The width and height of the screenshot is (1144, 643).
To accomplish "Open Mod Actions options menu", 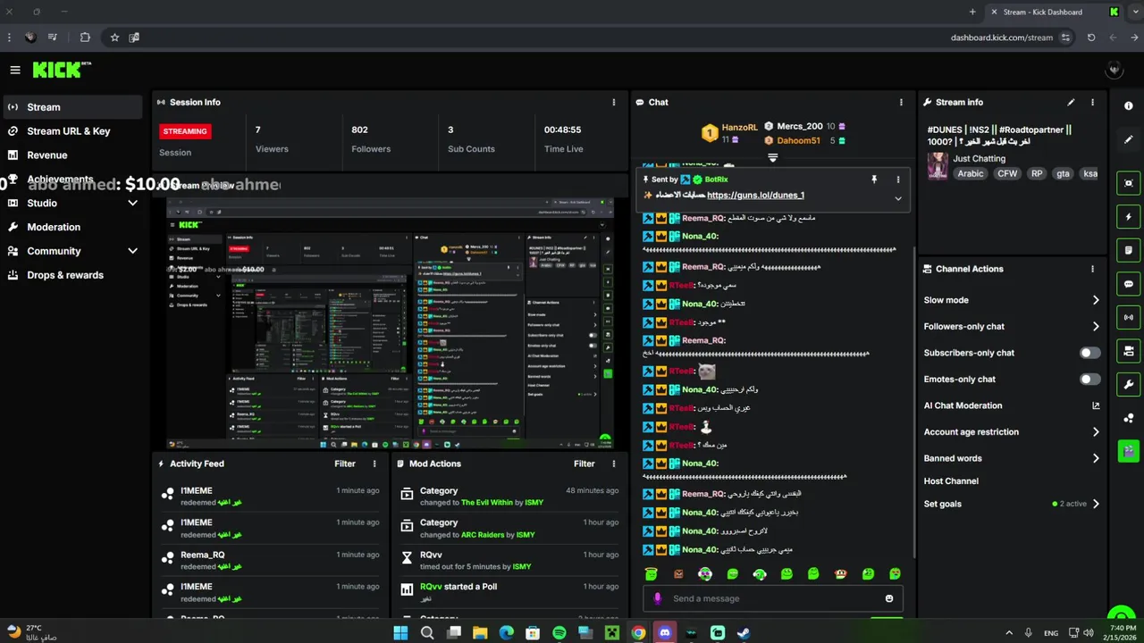I will (613, 463).
